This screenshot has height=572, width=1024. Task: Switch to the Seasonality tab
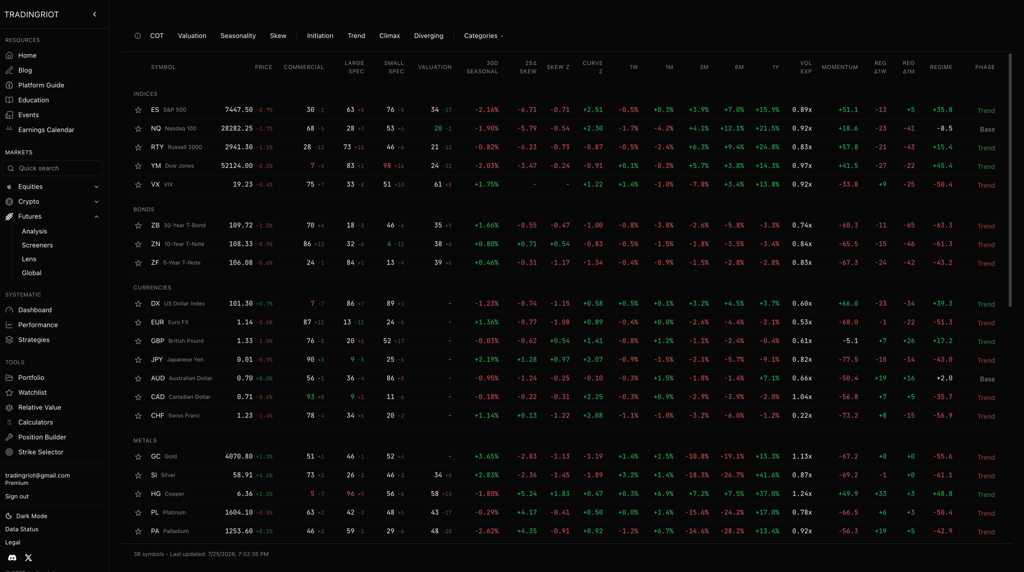coord(238,36)
